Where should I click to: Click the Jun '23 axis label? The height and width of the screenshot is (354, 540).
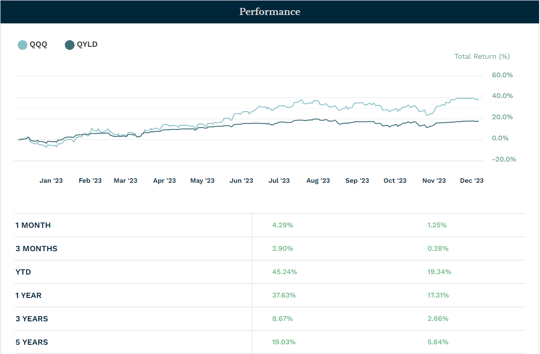pos(242,181)
